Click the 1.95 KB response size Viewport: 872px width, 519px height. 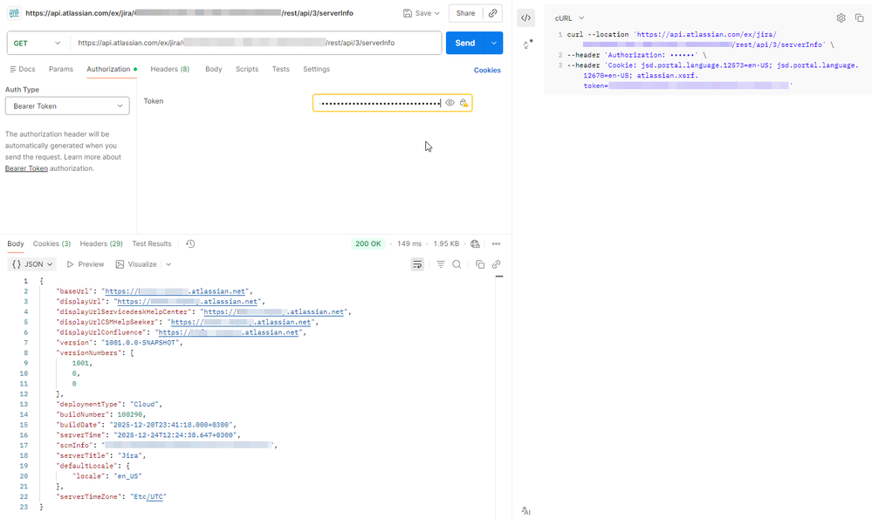pos(446,243)
